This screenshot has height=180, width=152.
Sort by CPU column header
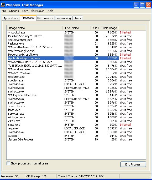click(x=96, y=28)
